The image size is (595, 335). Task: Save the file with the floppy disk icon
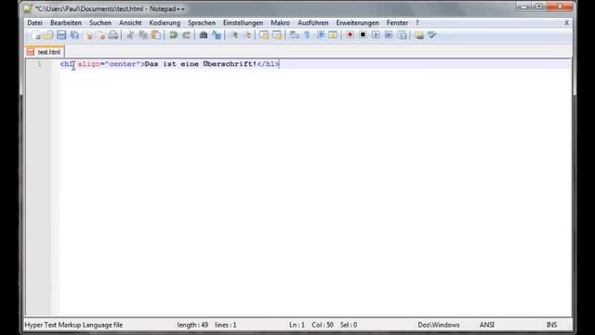[61, 35]
